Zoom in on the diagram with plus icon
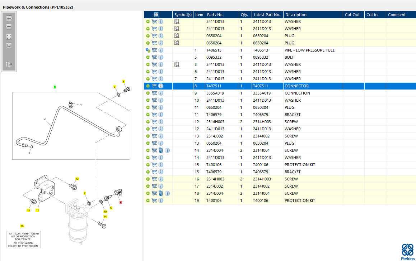Image resolution: width=416 pixels, height=261 pixels. 9,18
